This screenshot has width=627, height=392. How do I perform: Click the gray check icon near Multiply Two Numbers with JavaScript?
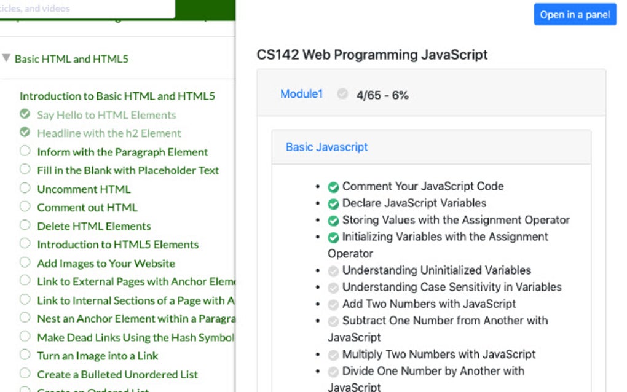click(334, 355)
